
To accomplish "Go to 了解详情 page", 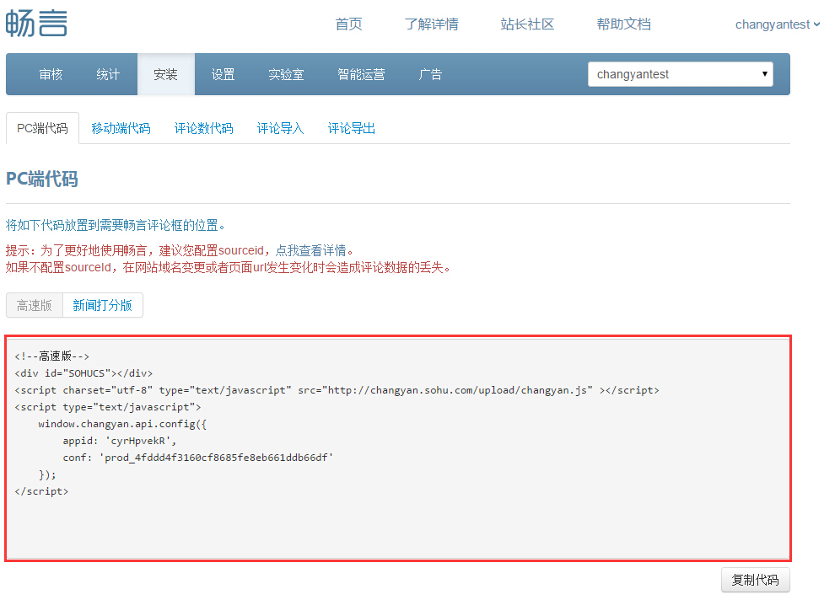I will click(x=432, y=24).
